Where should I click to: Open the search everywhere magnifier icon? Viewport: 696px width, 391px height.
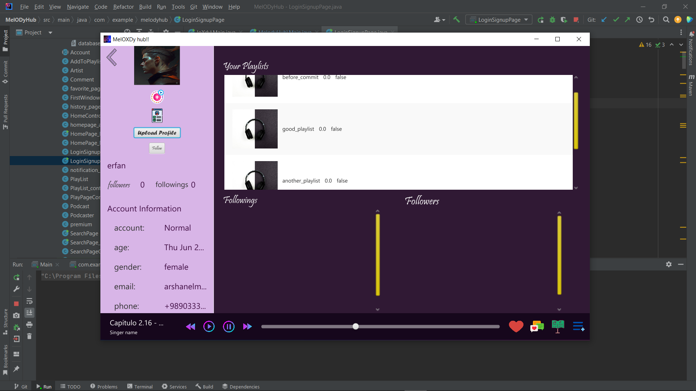point(666,20)
